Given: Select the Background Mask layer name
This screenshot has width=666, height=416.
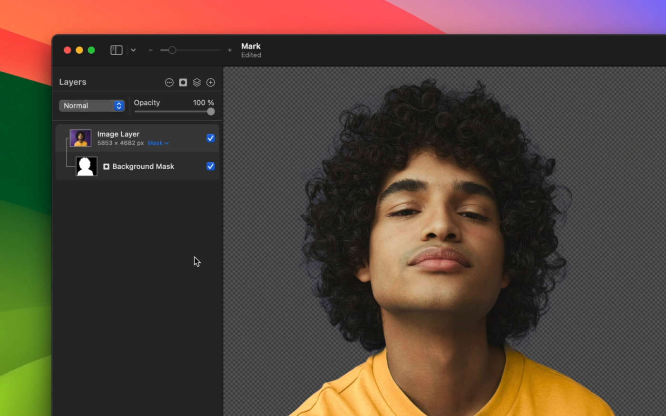Looking at the screenshot, I should tap(143, 166).
